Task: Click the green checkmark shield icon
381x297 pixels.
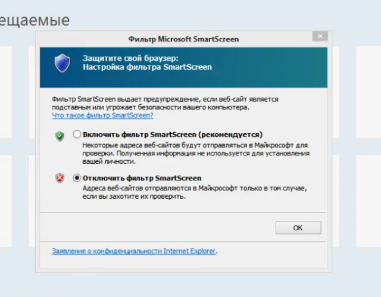Action: pos(60,136)
